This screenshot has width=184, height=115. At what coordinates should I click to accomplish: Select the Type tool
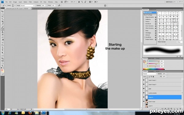click(x=2, y=50)
